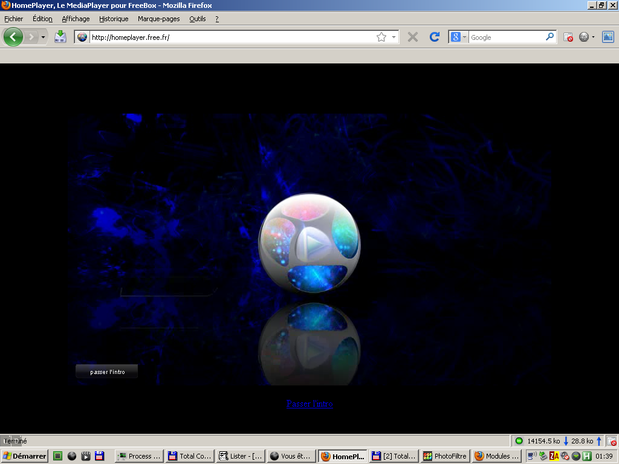Open the back/forward history dropdown

click(x=43, y=37)
